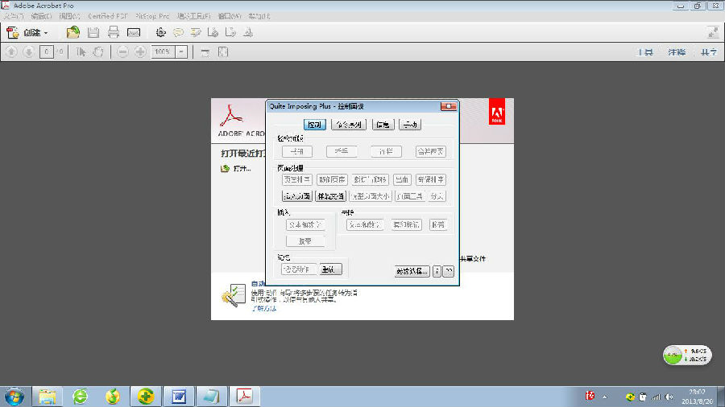The width and height of the screenshot is (725, 407).
Task: Click the print icon in the toolbar
Action: point(114,32)
